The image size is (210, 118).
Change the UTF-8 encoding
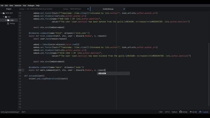[x=167, y=112]
